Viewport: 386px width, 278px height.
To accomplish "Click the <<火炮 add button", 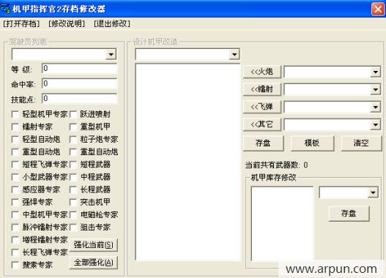I will 262,72.
